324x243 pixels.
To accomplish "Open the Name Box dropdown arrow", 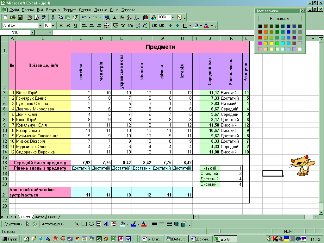I will pos(32,32).
